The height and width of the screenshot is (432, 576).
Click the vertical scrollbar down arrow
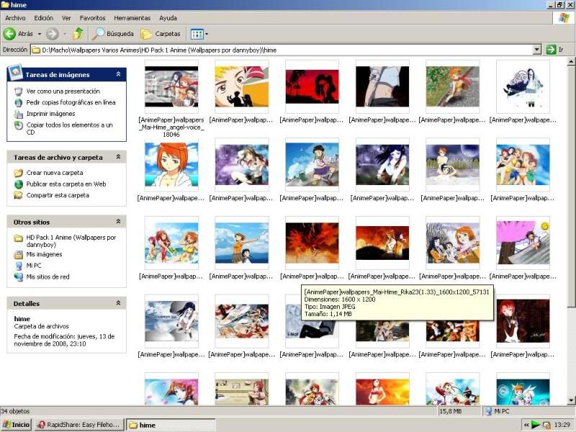(x=571, y=400)
